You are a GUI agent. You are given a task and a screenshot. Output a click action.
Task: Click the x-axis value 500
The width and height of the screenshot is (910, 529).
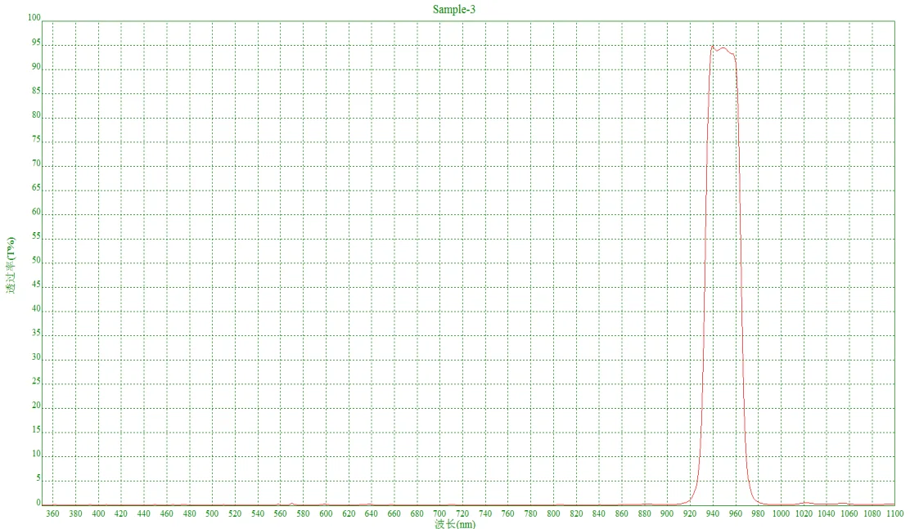(x=212, y=513)
